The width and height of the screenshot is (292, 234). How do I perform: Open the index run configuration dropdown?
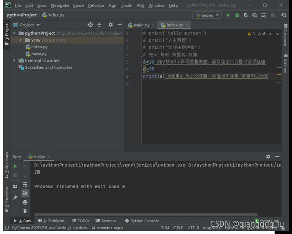click(x=207, y=15)
